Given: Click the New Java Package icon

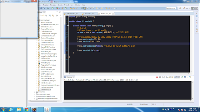Looking at the screenshot, I should pyautogui.click(x=62, y=8).
